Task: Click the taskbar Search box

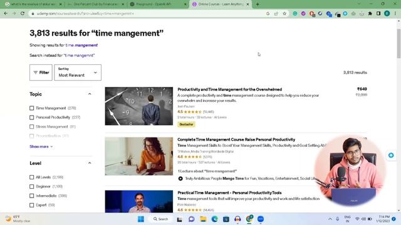Action: (x=160, y=219)
